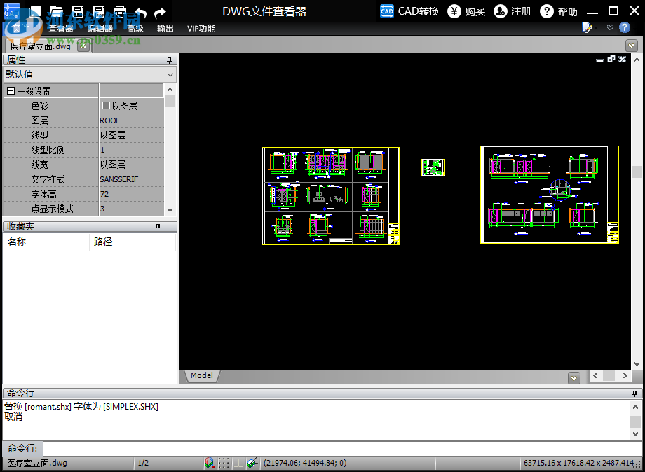Click the 路径 column header in favorites
The image size is (645, 472).
(103, 242)
